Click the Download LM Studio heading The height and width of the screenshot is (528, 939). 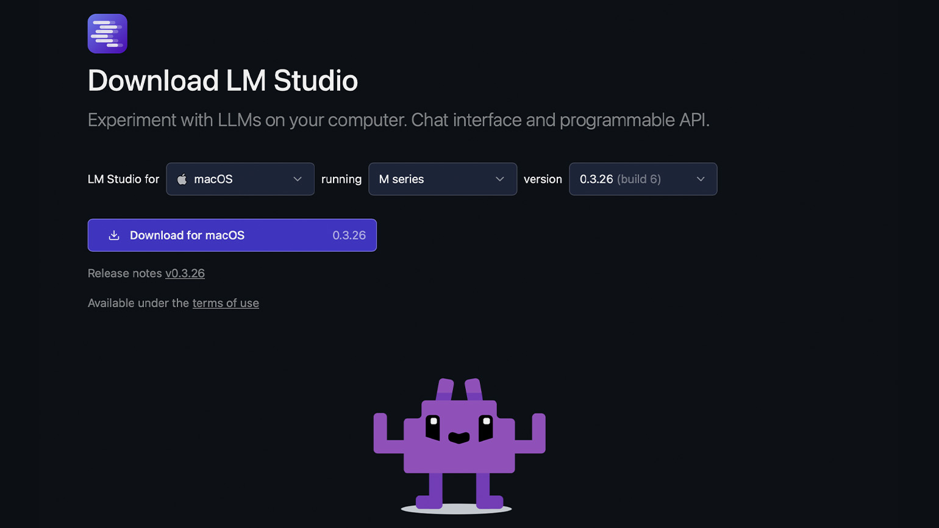tap(223, 80)
